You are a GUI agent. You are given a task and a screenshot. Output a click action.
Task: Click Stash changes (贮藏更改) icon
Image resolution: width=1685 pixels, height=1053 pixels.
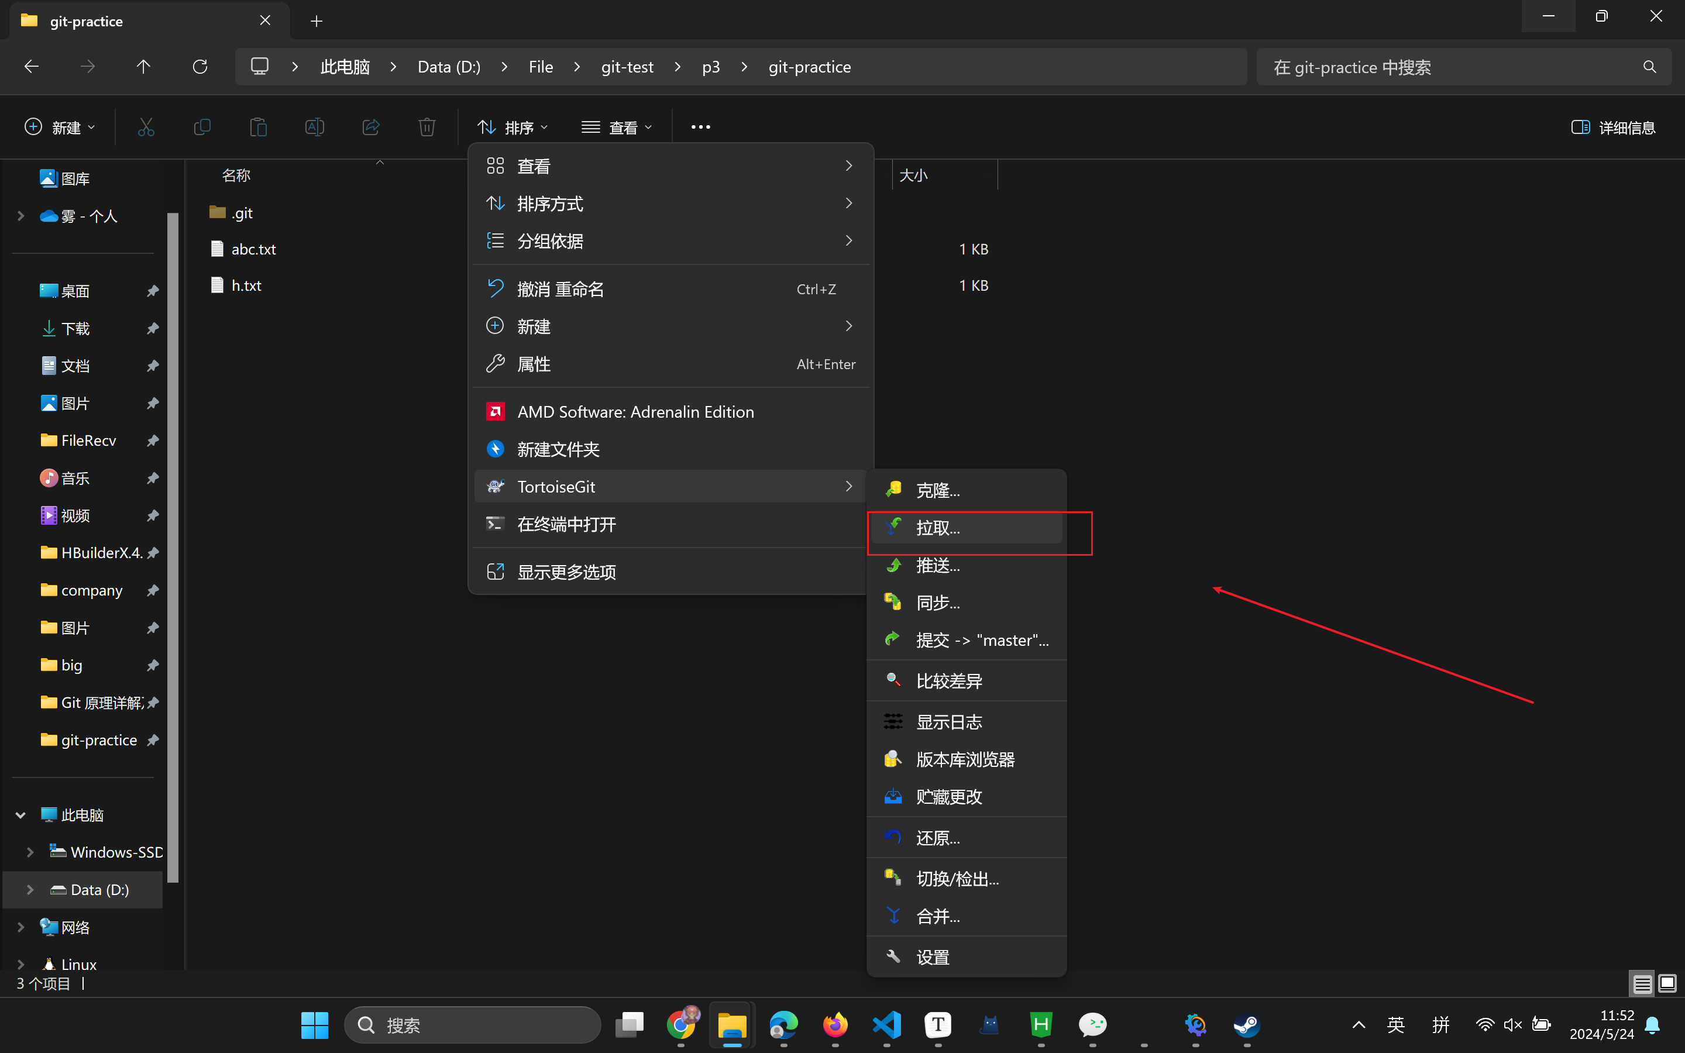(x=893, y=796)
